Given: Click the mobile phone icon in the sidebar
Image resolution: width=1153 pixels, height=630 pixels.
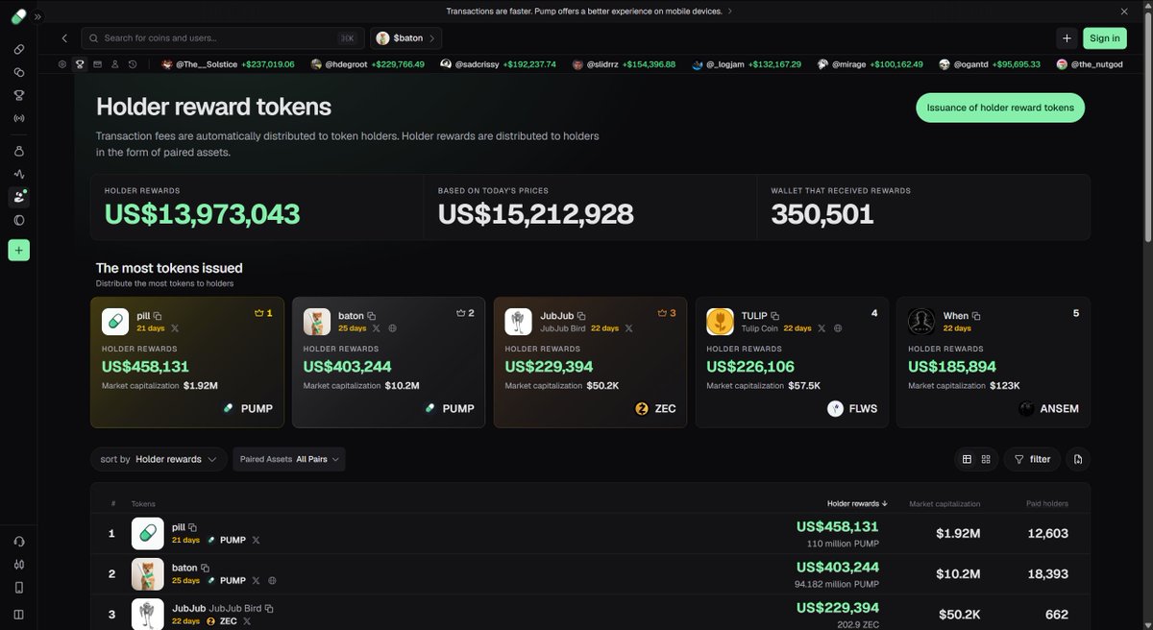Looking at the screenshot, I should [18, 588].
